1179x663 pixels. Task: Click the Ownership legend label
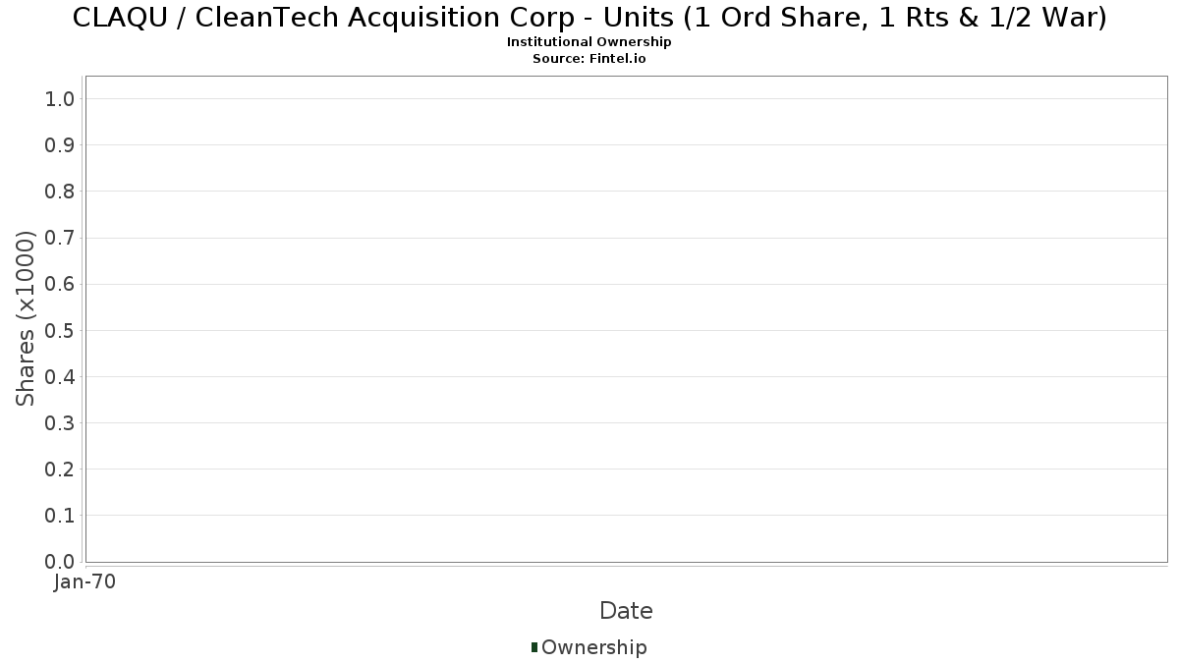[x=593, y=647]
